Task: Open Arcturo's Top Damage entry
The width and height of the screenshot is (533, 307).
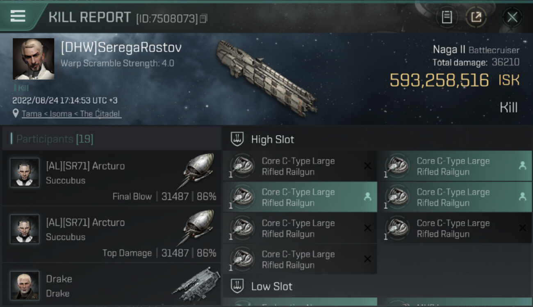Action: click(x=112, y=235)
